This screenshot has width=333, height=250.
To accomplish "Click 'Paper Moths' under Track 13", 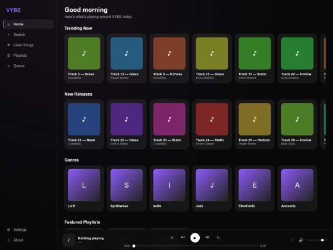I will [119, 78].
